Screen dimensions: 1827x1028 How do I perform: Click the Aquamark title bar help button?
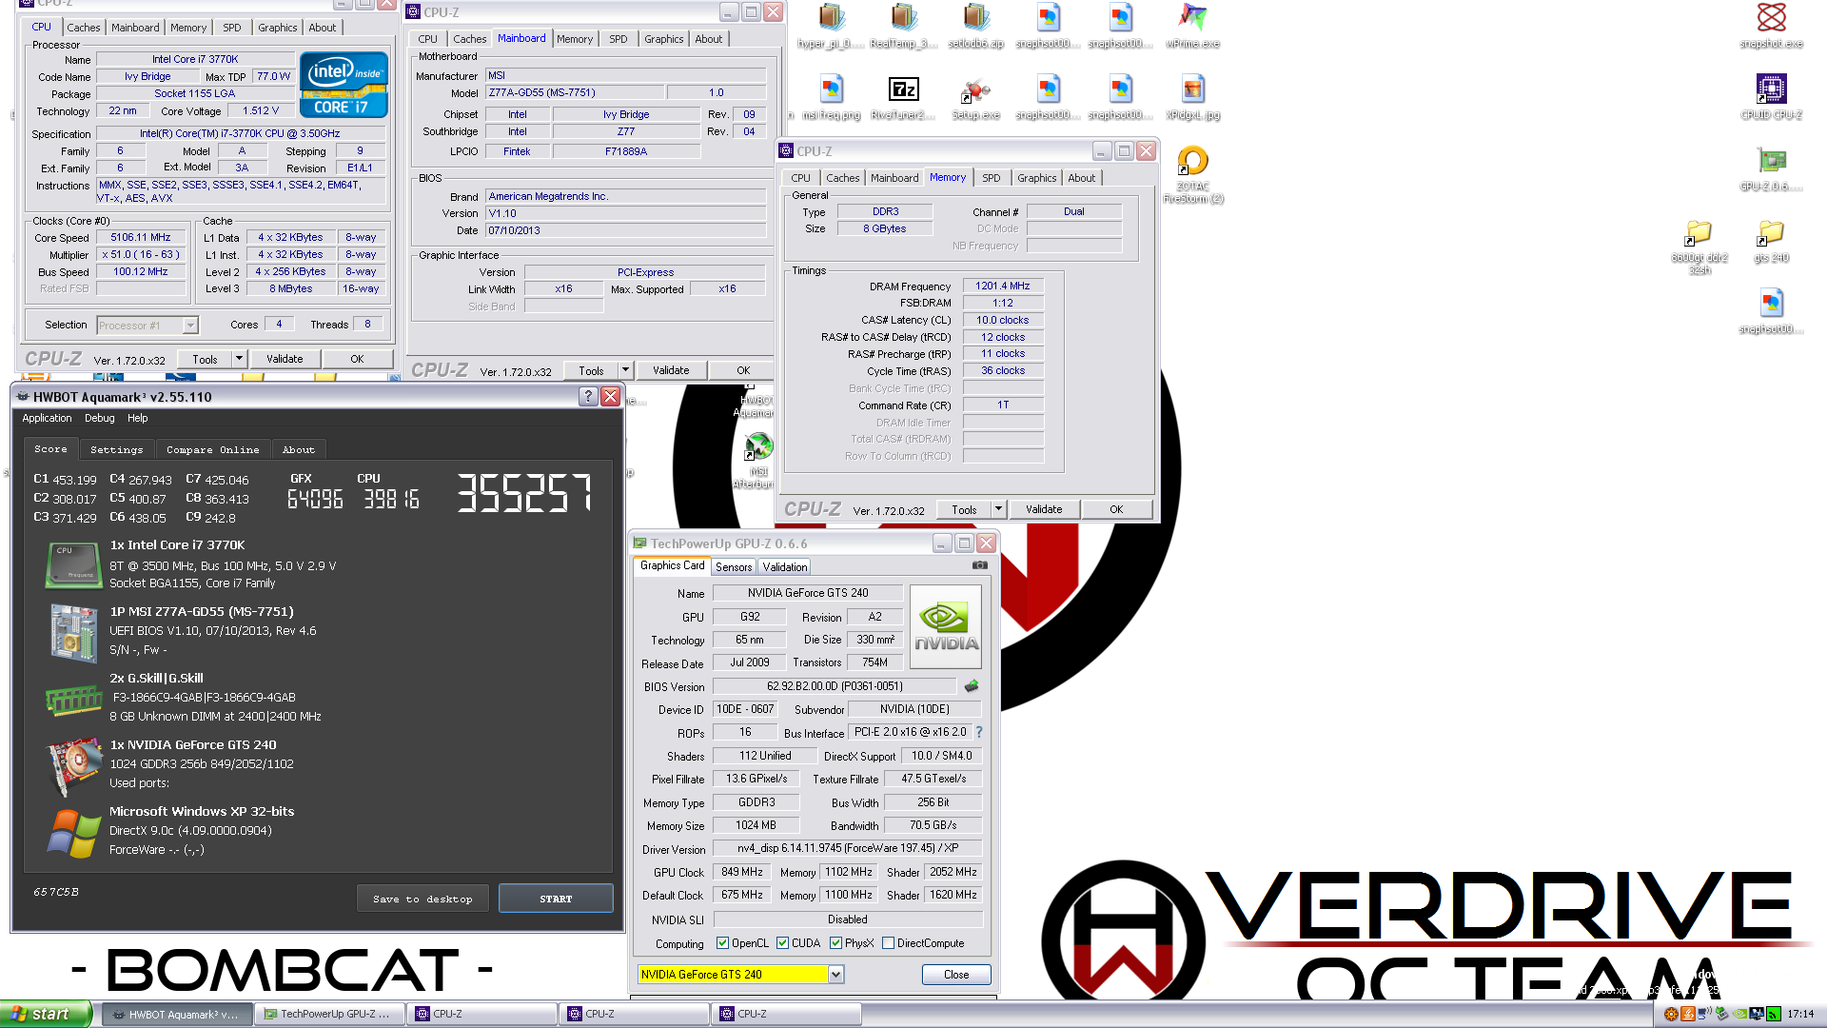pos(588,397)
